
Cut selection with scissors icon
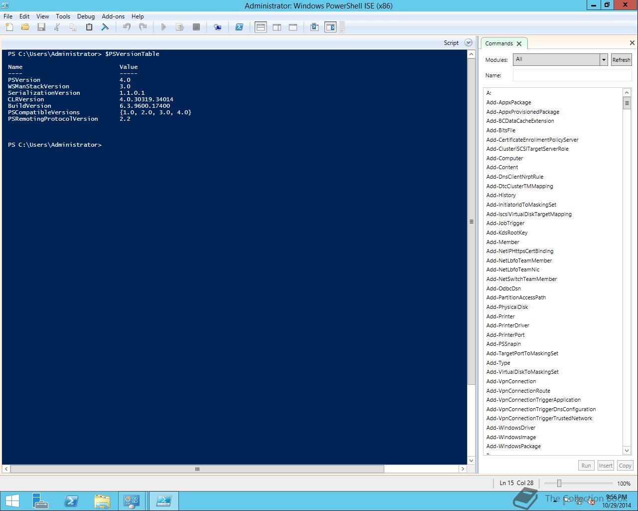click(57, 27)
